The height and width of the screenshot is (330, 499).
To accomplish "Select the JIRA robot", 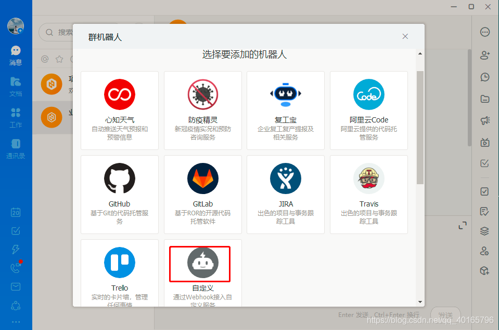I will click(286, 194).
